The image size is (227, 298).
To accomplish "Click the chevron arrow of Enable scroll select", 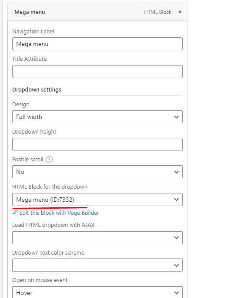I will tap(177, 172).
